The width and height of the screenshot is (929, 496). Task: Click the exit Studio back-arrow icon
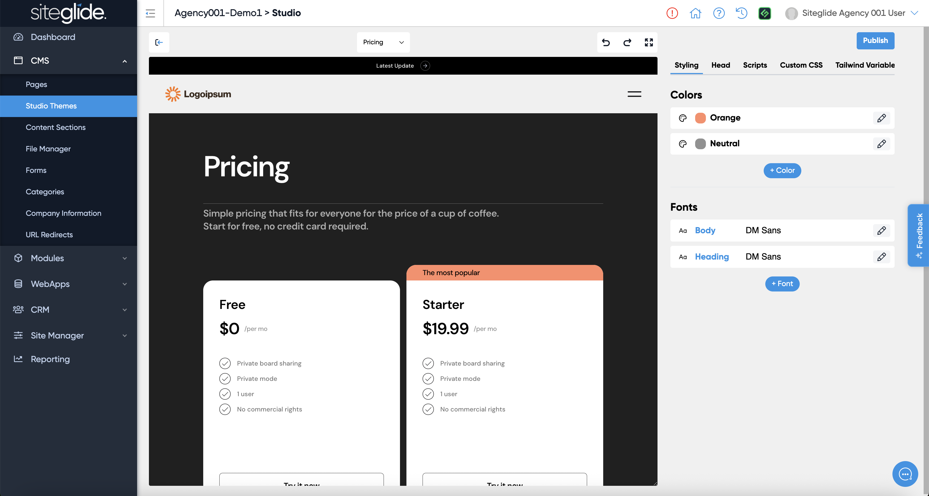(x=159, y=42)
